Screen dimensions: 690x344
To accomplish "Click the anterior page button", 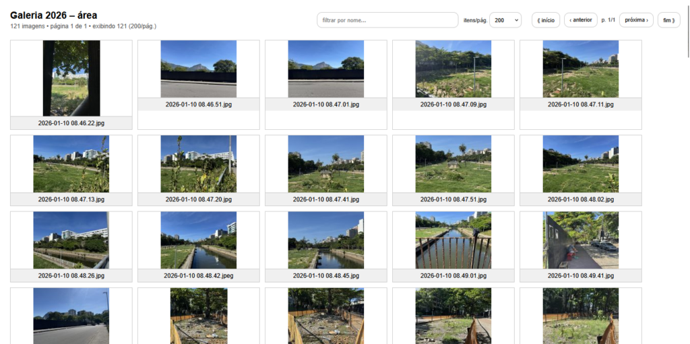I will click(580, 20).
